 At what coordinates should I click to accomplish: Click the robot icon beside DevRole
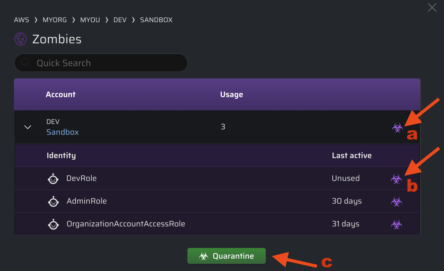pyautogui.click(x=53, y=179)
